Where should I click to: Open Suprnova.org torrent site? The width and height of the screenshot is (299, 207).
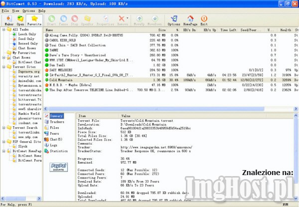click(x=29, y=71)
